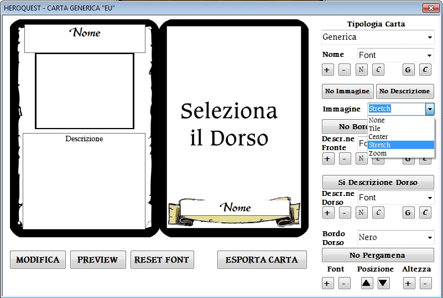Toggle the No Immagine button
The image size is (443, 298).
click(347, 91)
